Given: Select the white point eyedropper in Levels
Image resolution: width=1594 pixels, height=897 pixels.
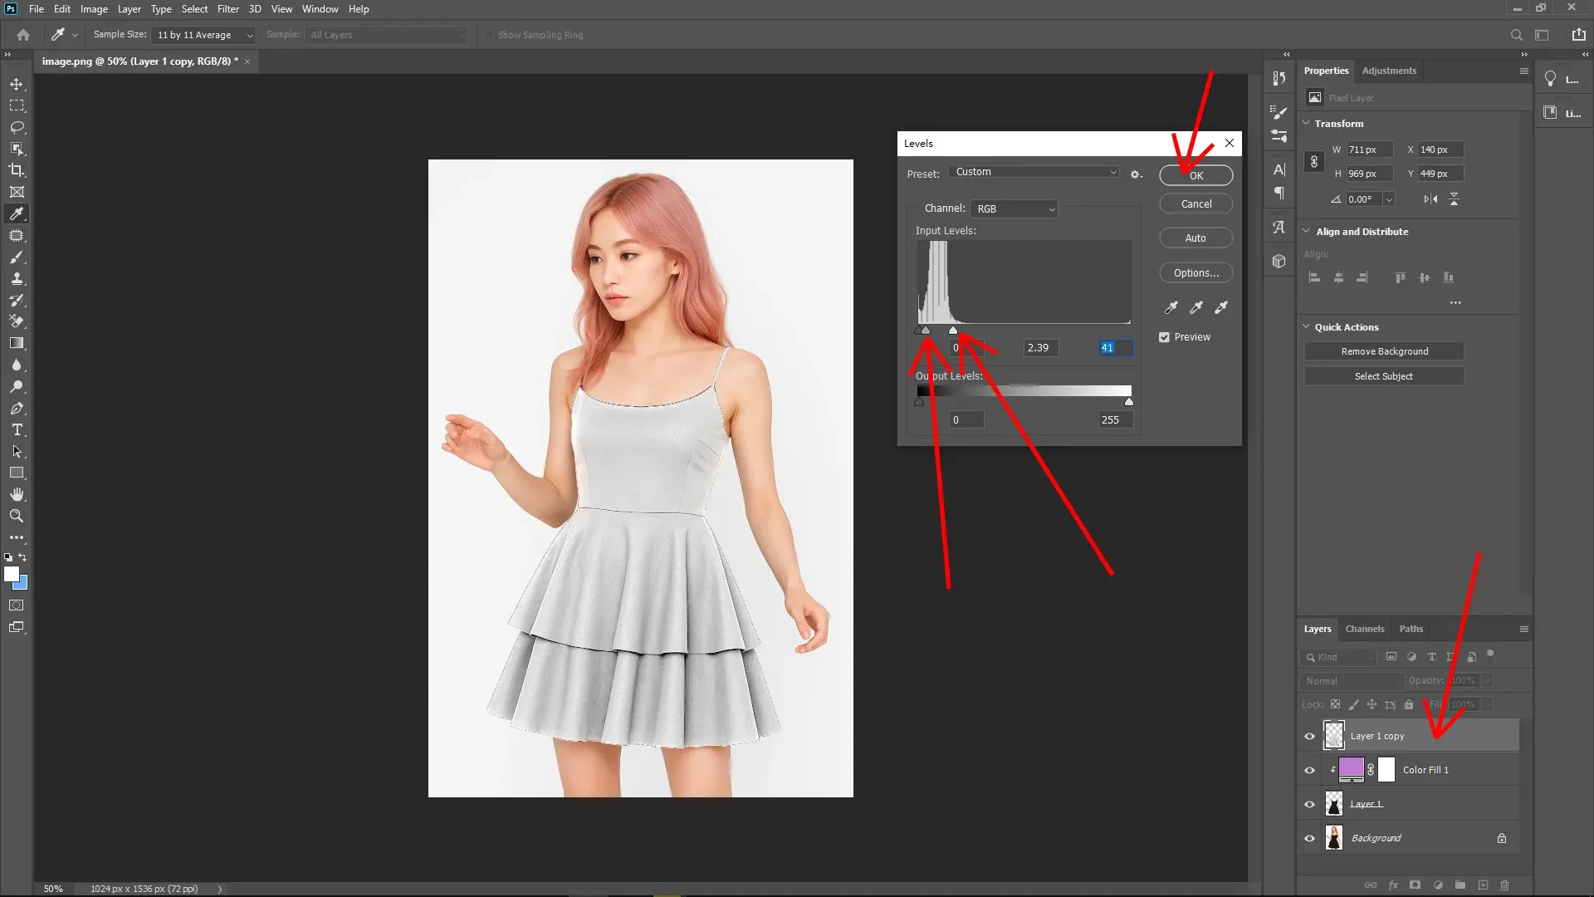Looking at the screenshot, I should point(1220,307).
